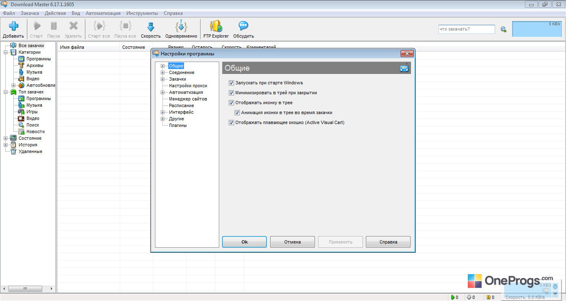Toggle Минимизировать в трей при закрытии checkbox
566x301 pixels.
coord(232,93)
